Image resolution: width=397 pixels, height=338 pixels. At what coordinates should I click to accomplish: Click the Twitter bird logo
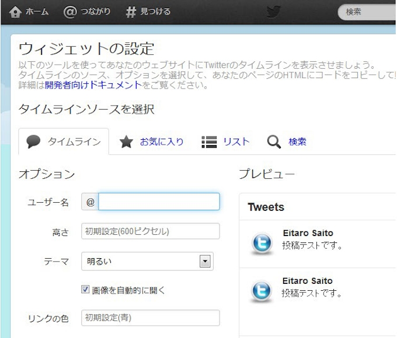click(273, 12)
